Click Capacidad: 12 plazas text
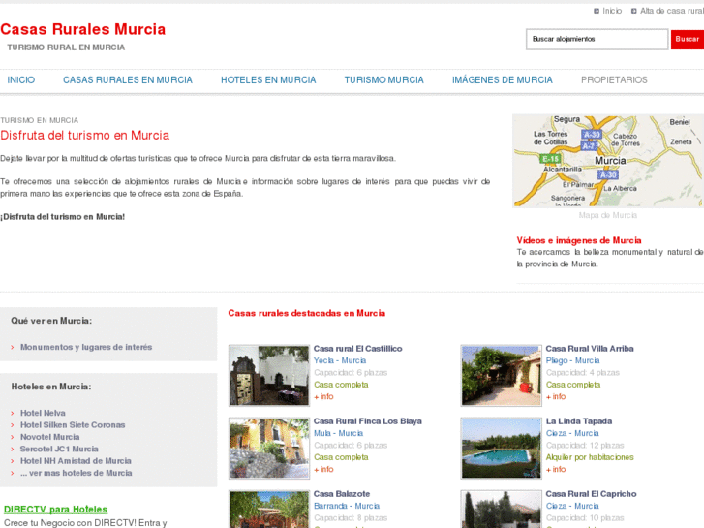 click(x=585, y=446)
